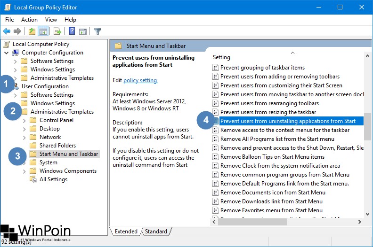373x247 pixels.
Task: Click policy icon beside Prevent grouping of taskbar items
Action: (x=215, y=68)
